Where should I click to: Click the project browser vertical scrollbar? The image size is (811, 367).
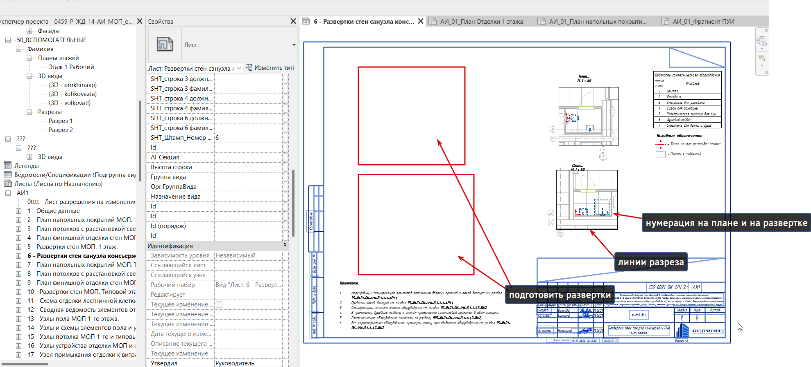(x=140, y=141)
